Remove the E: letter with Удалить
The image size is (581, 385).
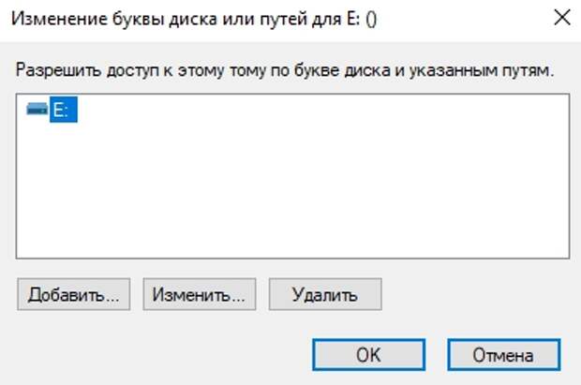[x=324, y=295]
